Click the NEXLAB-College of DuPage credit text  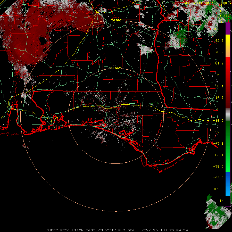207,3
